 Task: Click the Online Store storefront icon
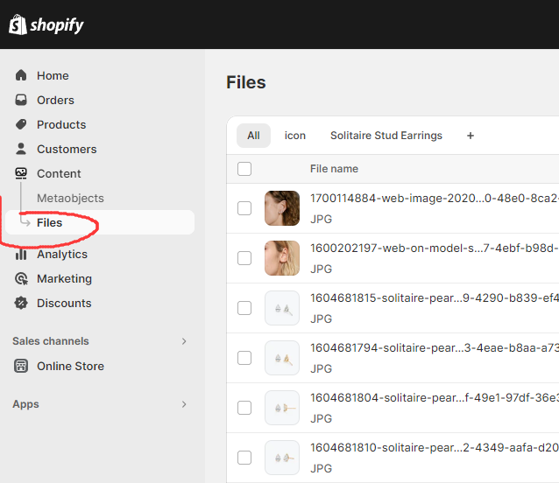21,366
